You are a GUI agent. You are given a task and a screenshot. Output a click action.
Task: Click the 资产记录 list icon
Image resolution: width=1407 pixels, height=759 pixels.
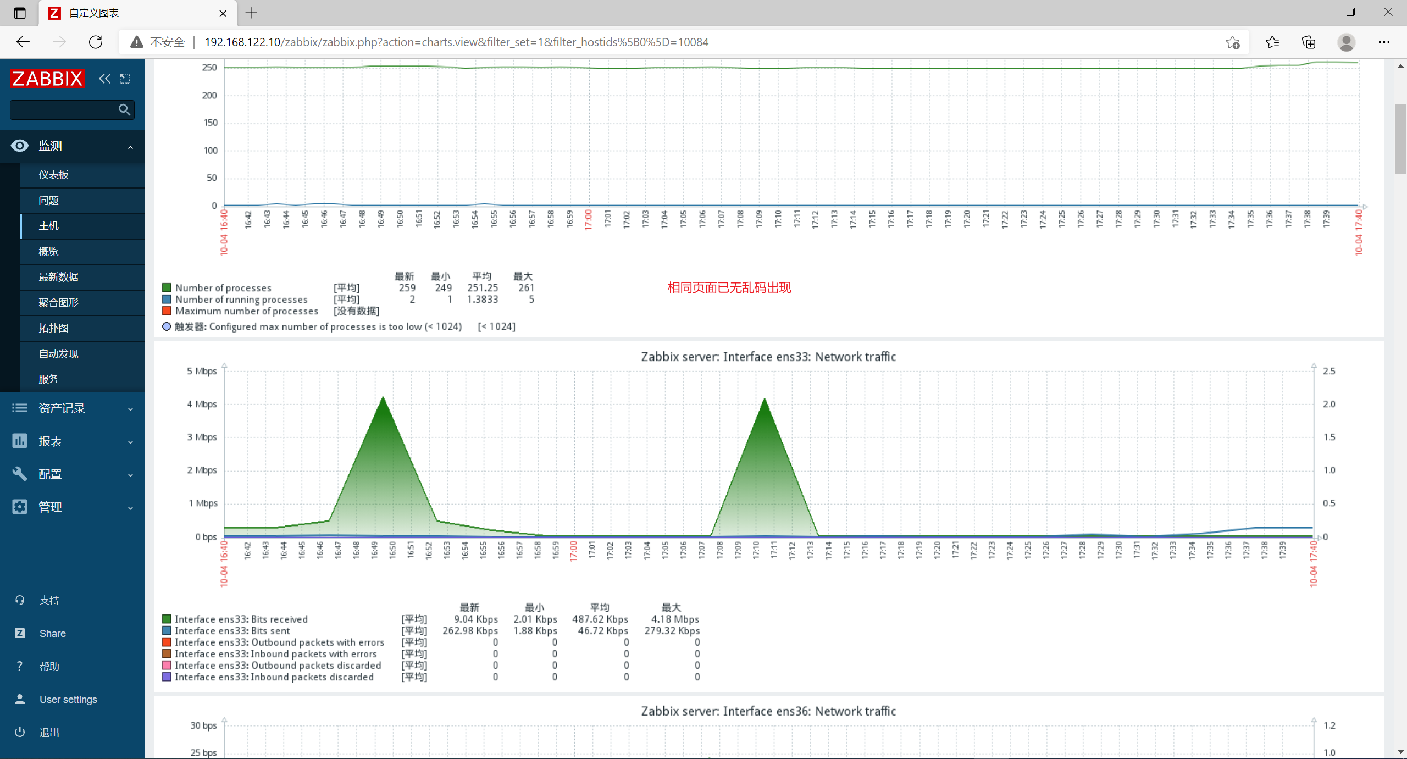click(x=20, y=408)
